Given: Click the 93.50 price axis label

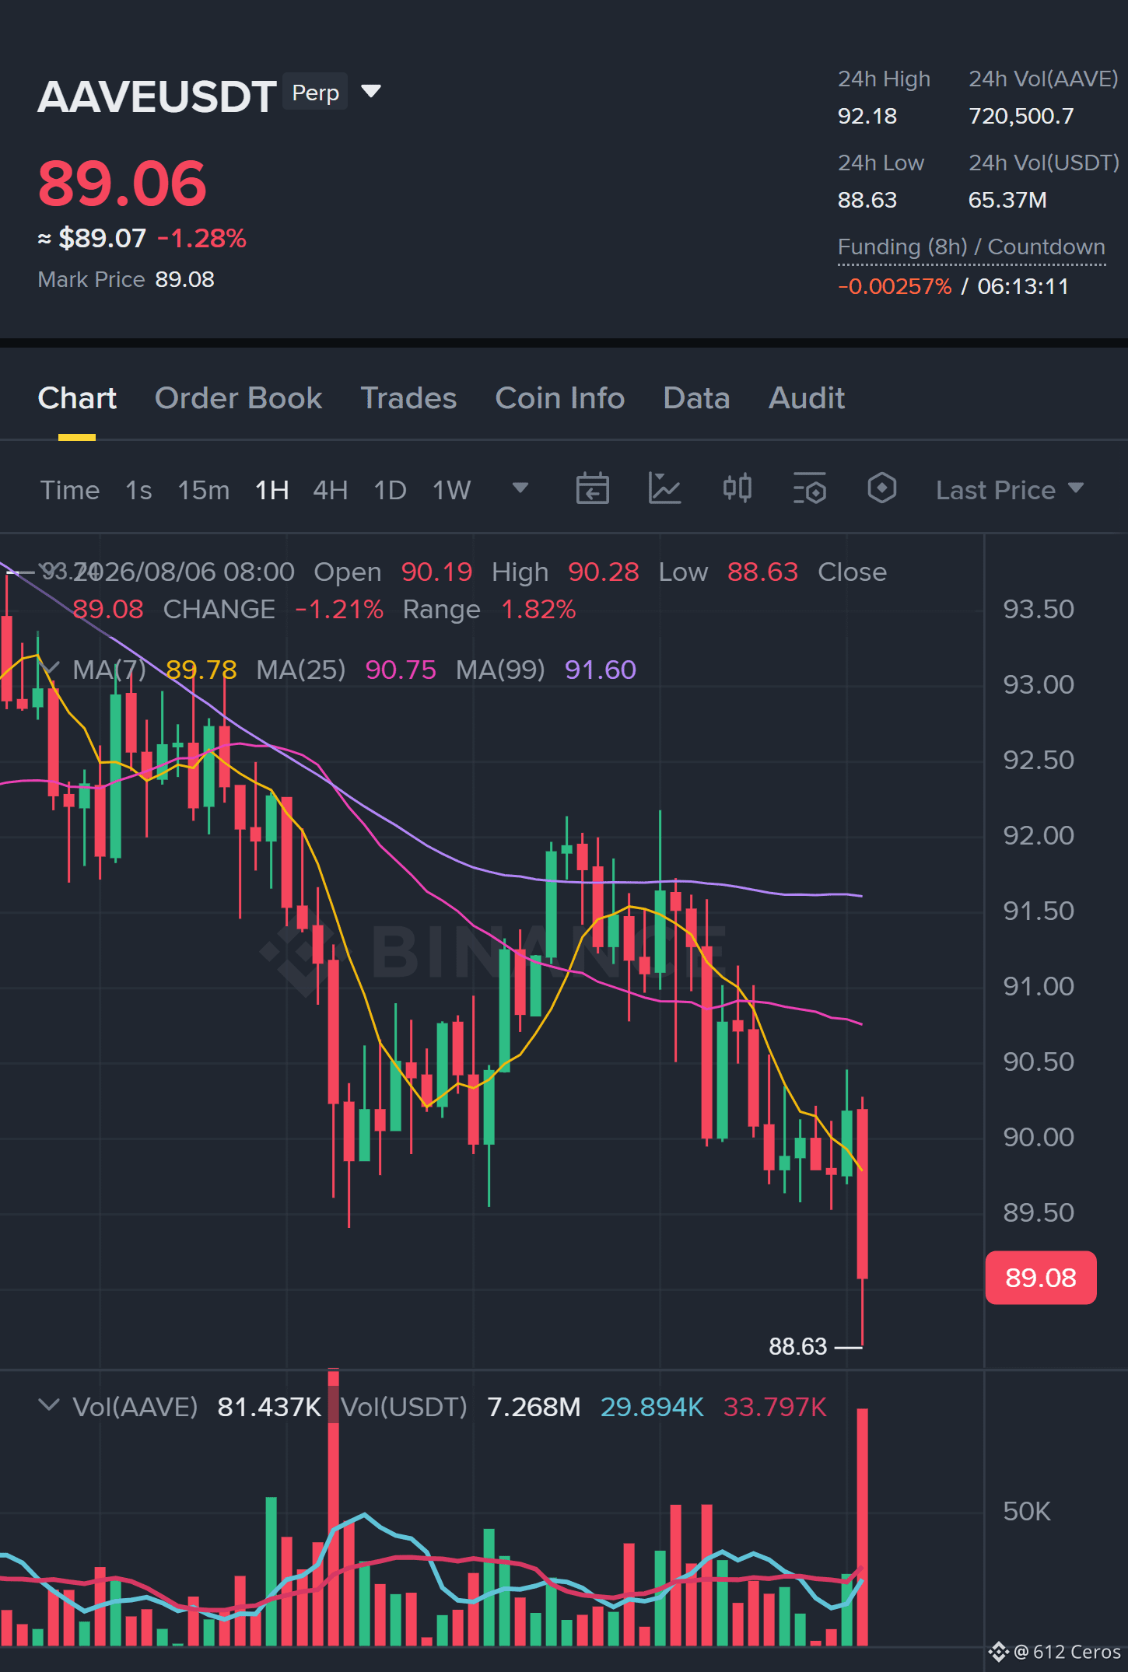Looking at the screenshot, I should coord(1039,609).
